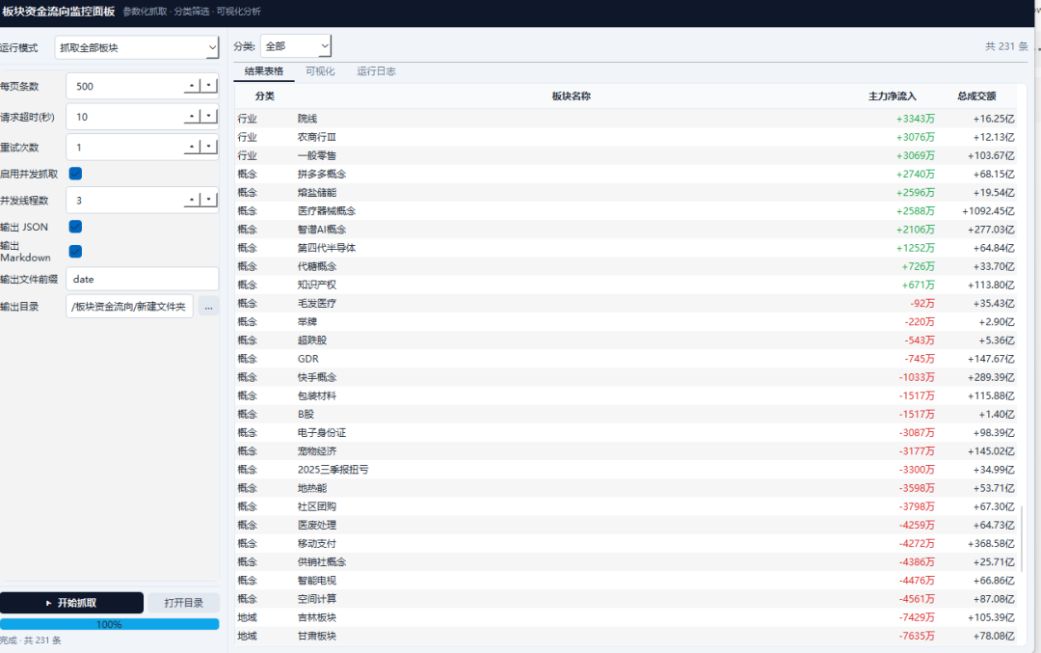Image resolution: width=1041 pixels, height=653 pixels.
Task: Click the 开始抓取 button
Action: tap(72, 602)
